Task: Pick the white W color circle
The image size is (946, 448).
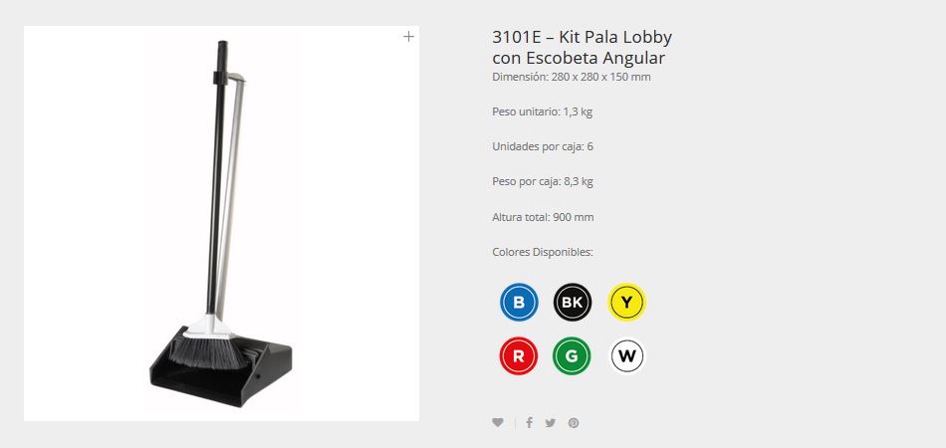Action: click(x=626, y=355)
